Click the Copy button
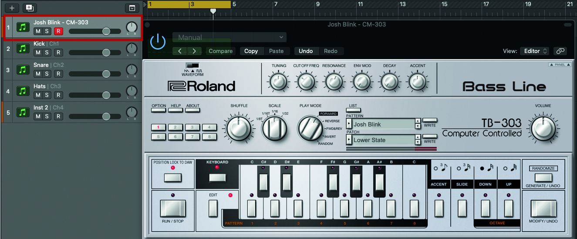 click(x=251, y=51)
